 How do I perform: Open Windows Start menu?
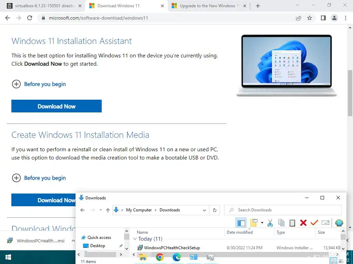coord(8,257)
